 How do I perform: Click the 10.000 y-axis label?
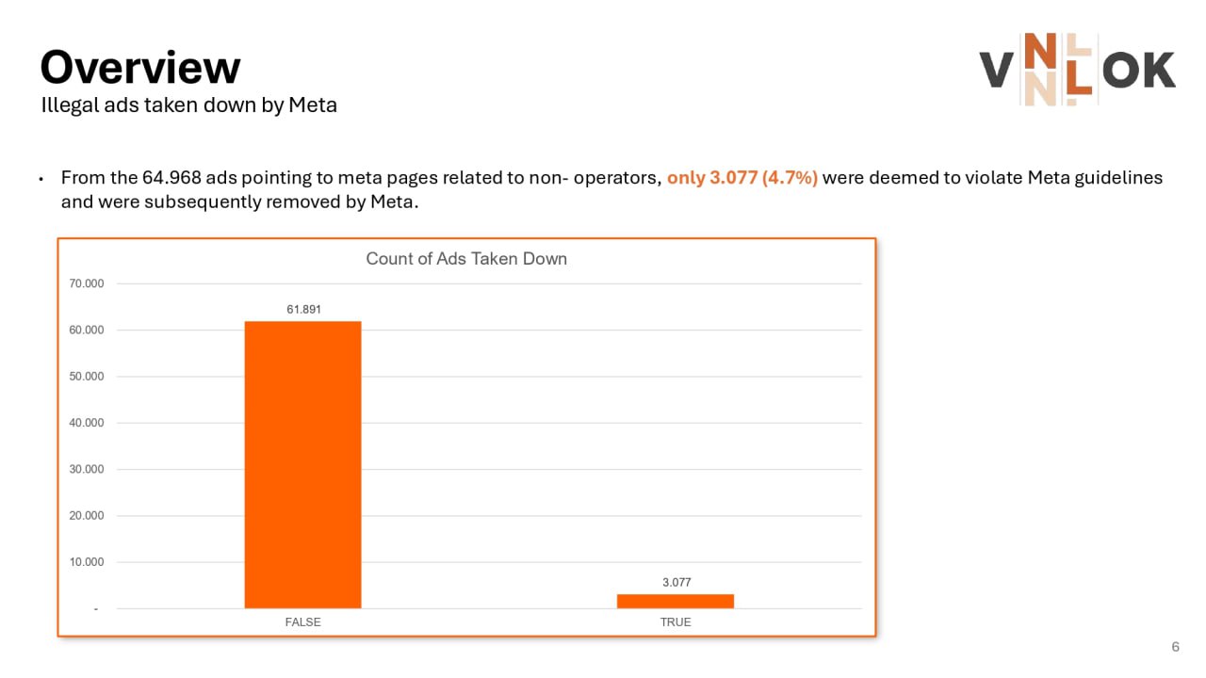pyautogui.click(x=86, y=562)
